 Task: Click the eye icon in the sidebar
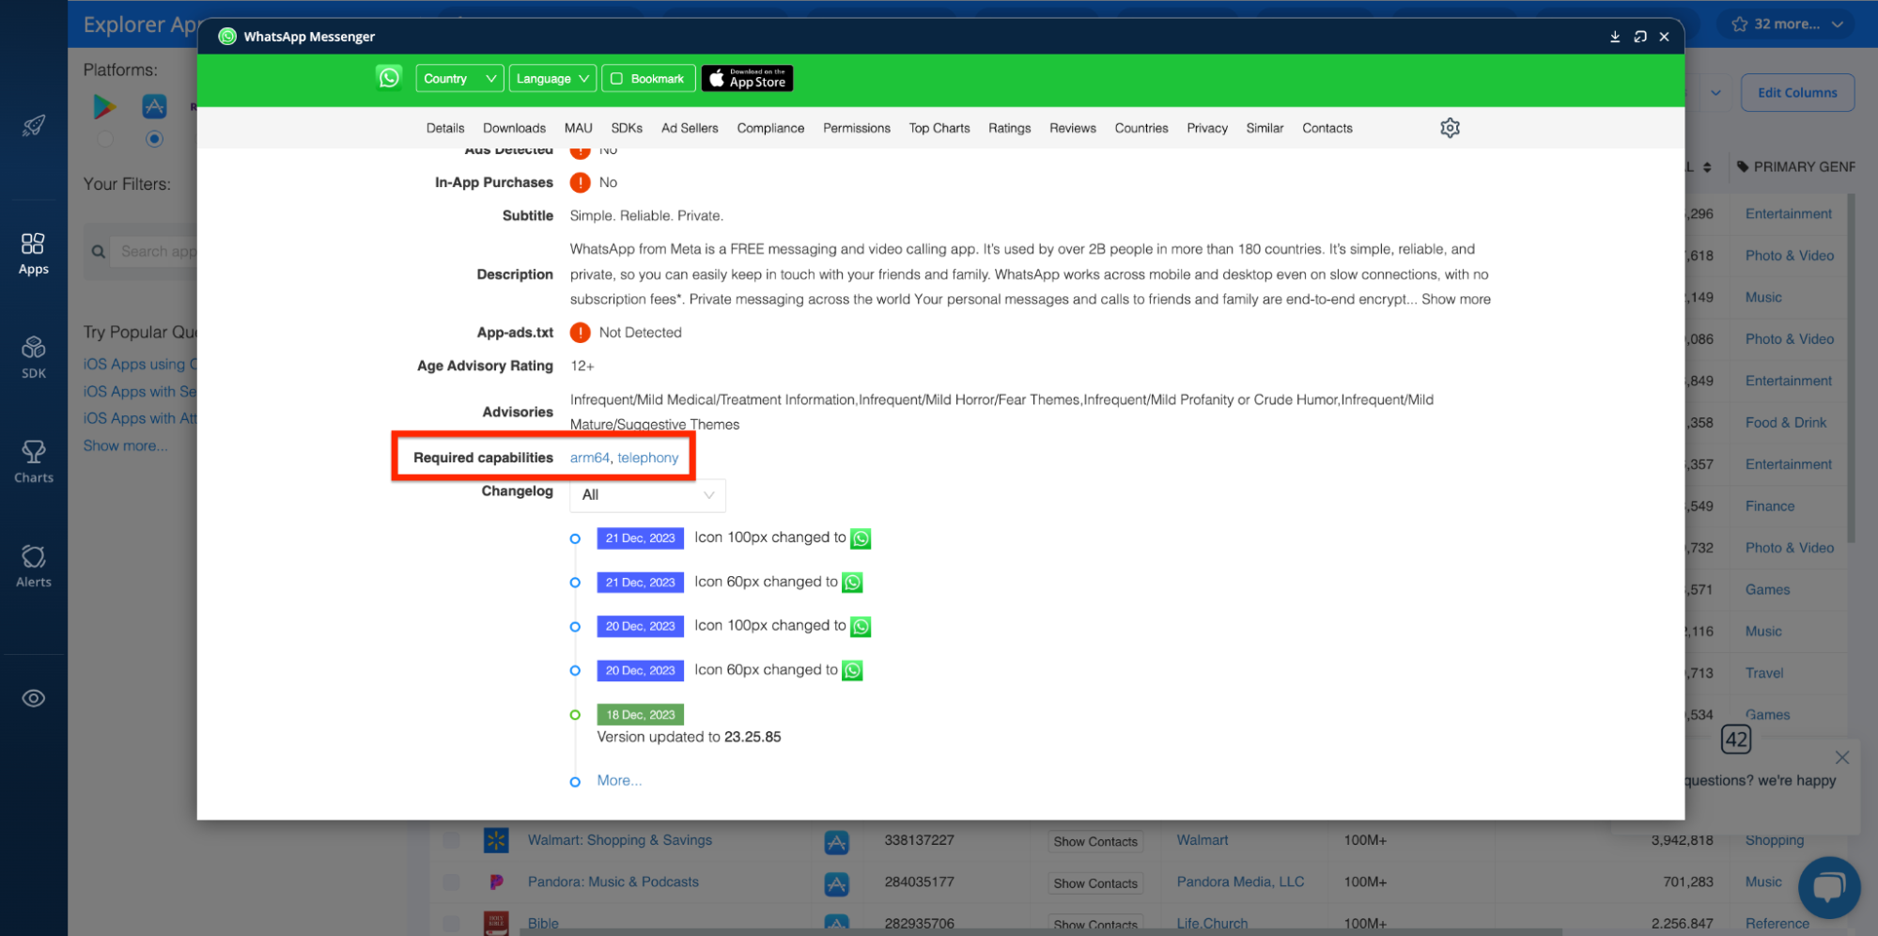pyautogui.click(x=34, y=698)
